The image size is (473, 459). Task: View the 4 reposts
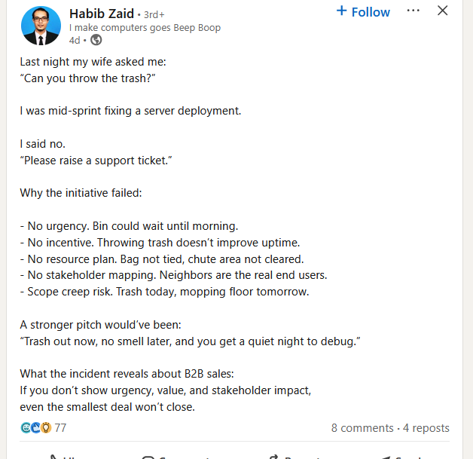click(426, 428)
